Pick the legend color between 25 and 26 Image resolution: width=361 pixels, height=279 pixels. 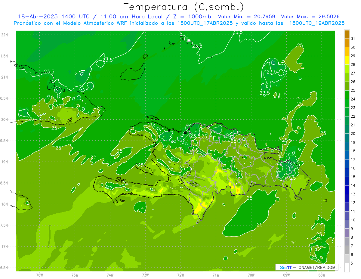point(347,86)
